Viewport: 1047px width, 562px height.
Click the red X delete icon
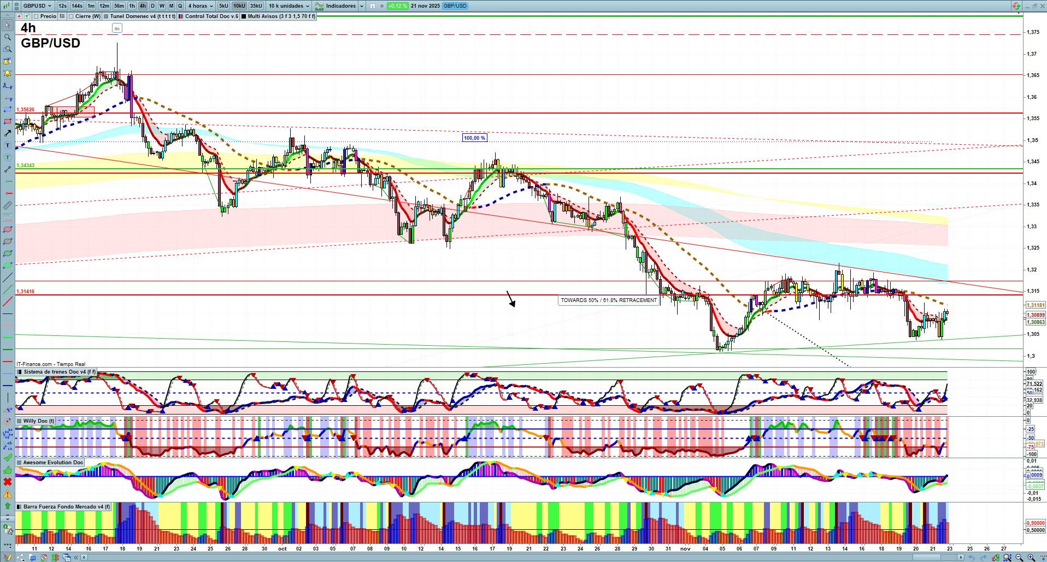[7, 482]
